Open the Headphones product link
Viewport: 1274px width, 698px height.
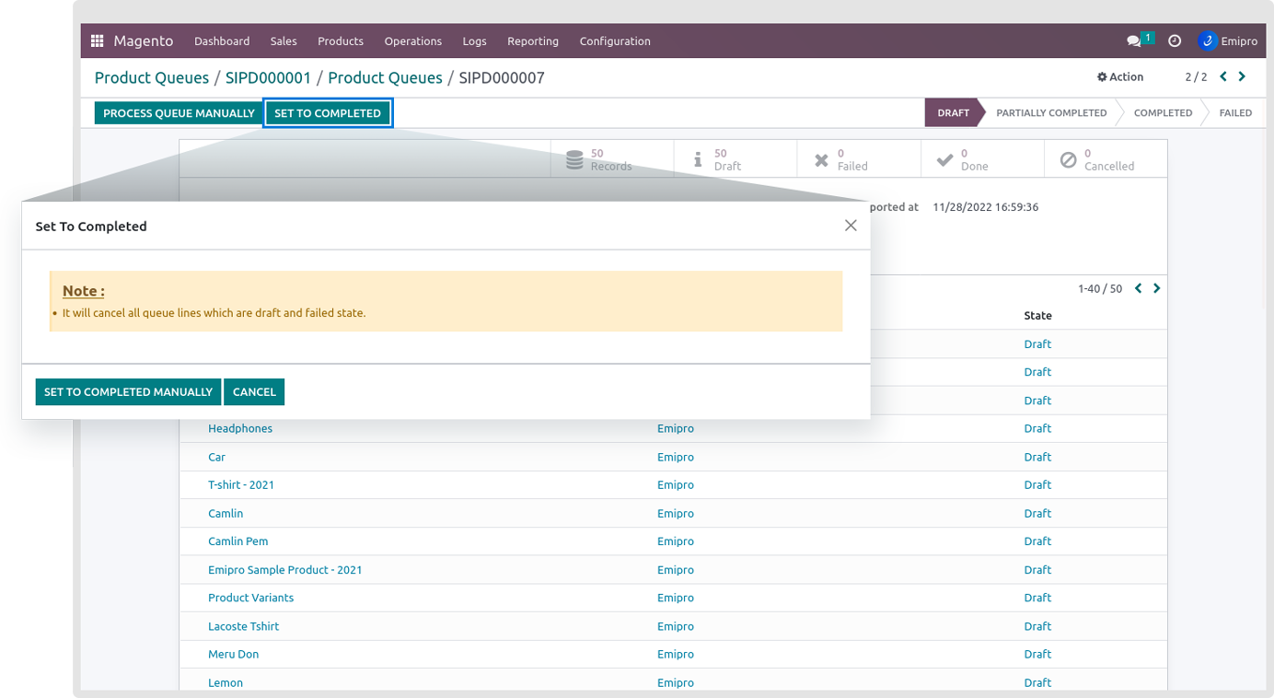click(x=240, y=429)
